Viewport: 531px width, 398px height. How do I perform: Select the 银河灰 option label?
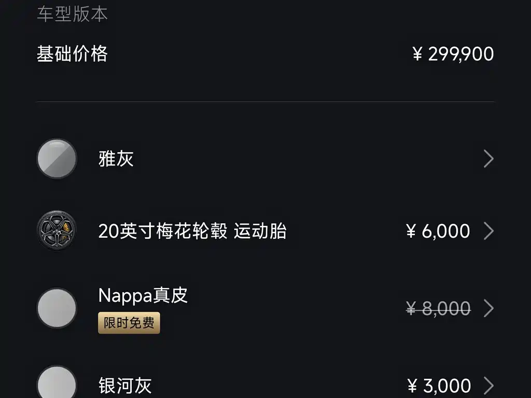tap(125, 386)
